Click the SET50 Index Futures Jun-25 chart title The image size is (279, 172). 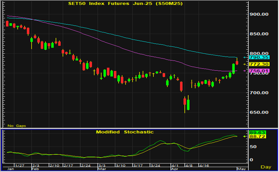pos(125,3)
